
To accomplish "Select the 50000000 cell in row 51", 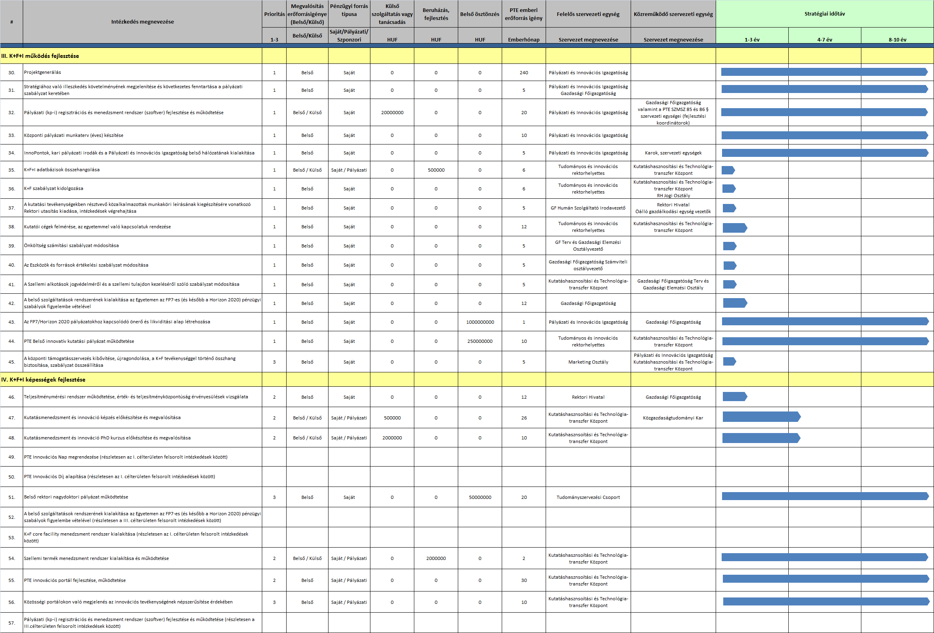I will (479, 497).
